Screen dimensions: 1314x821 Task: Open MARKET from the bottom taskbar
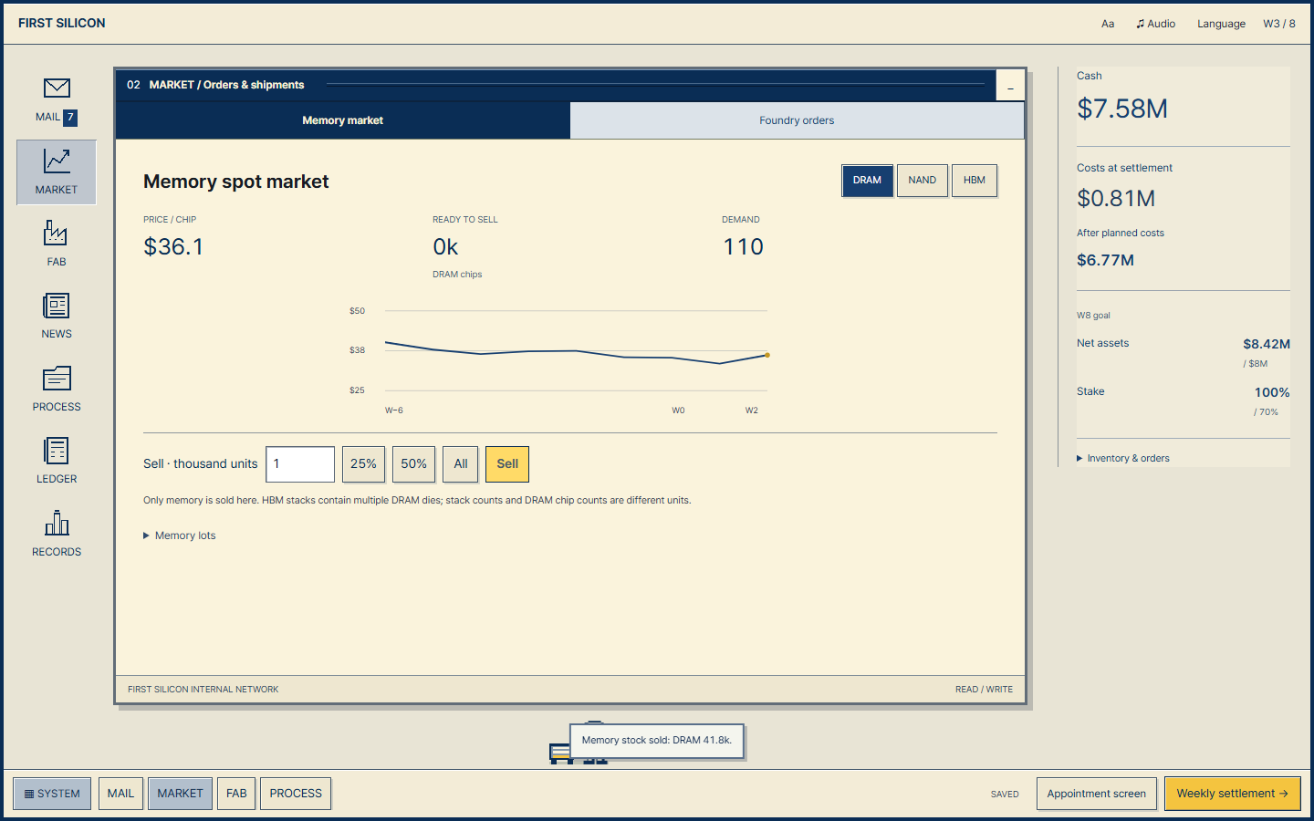pos(180,794)
